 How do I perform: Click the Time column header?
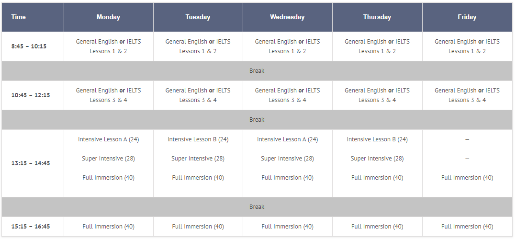click(19, 17)
